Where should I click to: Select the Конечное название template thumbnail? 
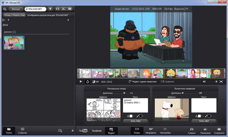(172, 110)
